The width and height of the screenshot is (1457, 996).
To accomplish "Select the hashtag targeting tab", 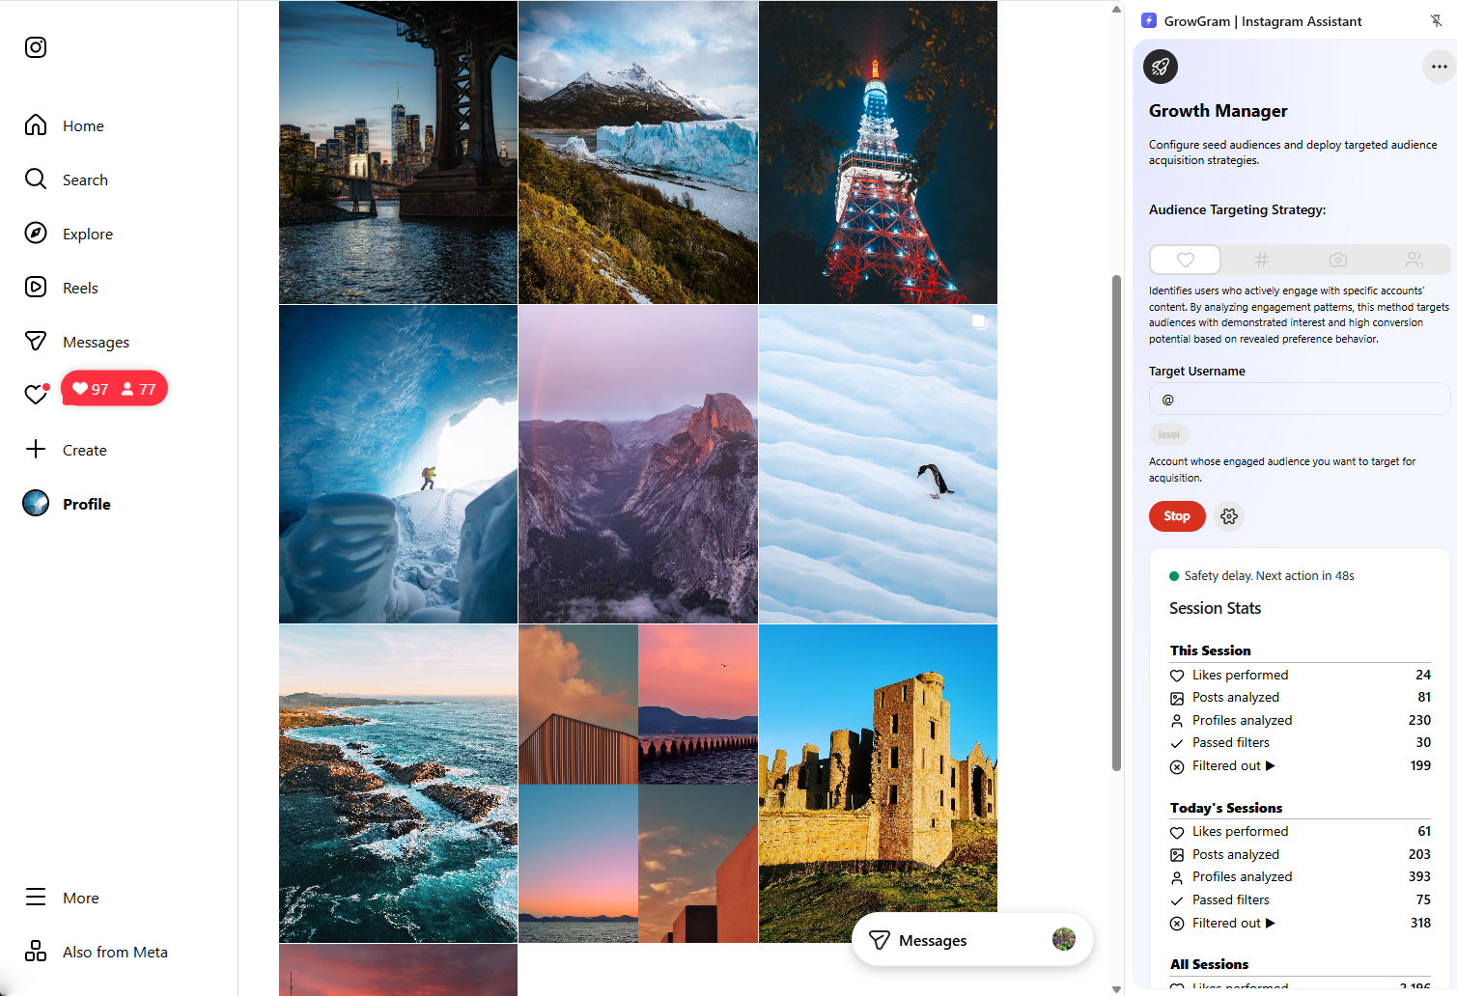I will [1261, 260].
